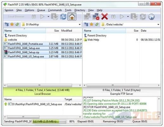The image size is (164, 127).
Task: Sort remote files by Date column
Action: tap(150, 31)
